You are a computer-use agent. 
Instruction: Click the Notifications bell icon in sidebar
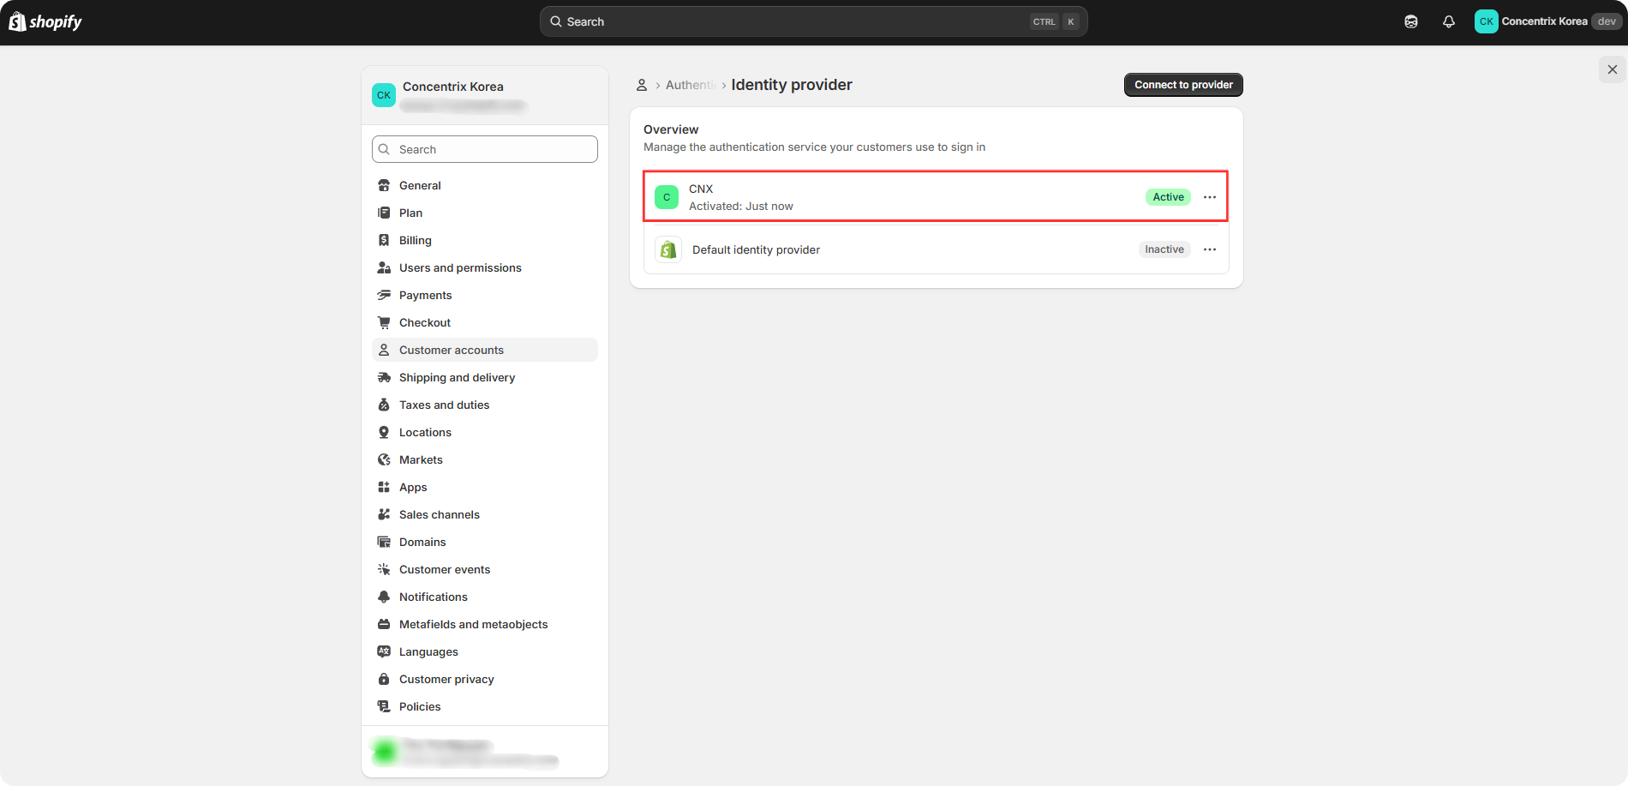point(384,597)
